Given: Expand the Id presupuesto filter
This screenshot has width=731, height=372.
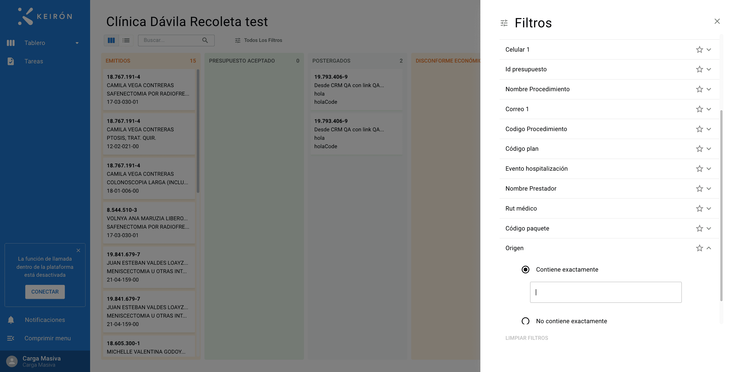Looking at the screenshot, I should coord(709,69).
